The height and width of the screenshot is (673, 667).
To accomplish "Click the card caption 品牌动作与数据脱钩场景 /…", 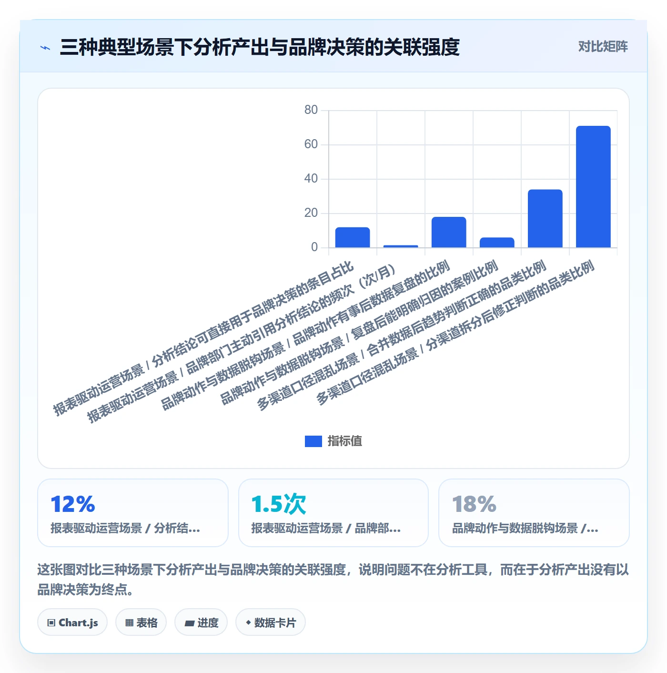I will (525, 528).
